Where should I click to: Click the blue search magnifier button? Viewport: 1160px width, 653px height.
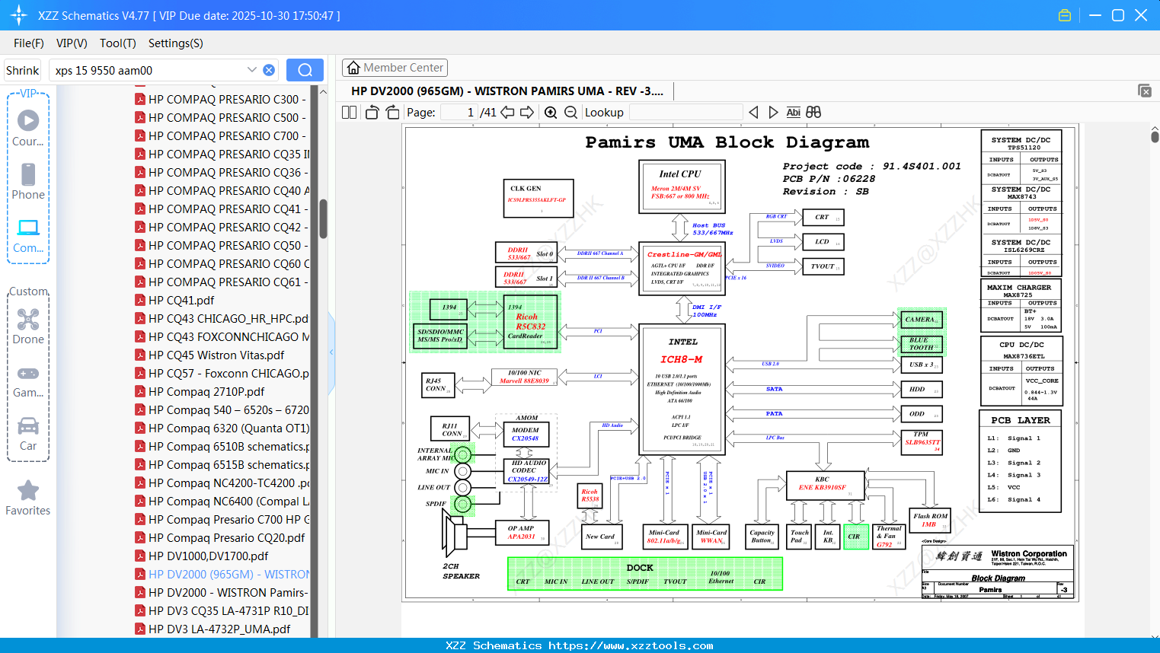click(305, 70)
